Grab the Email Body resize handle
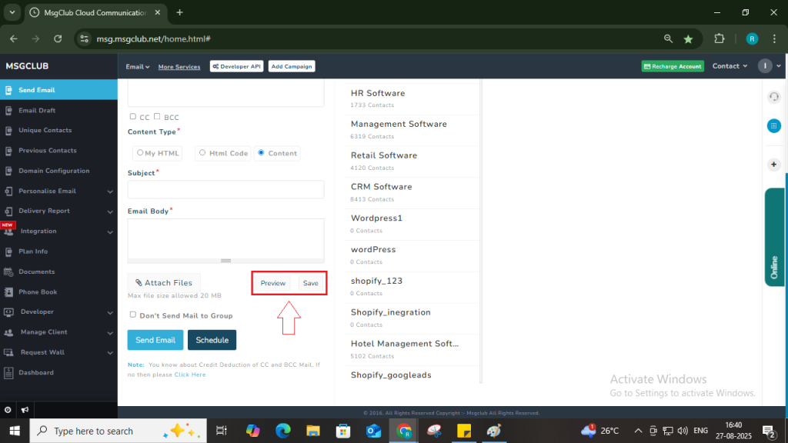The height and width of the screenshot is (443, 788). click(225, 261)
